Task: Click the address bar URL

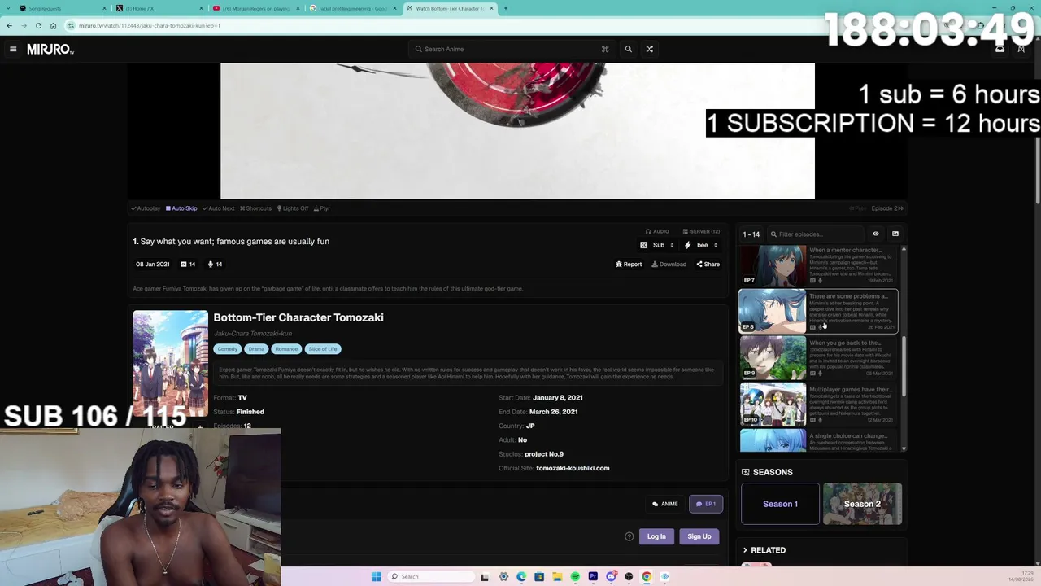Action: tap(150, 25)
